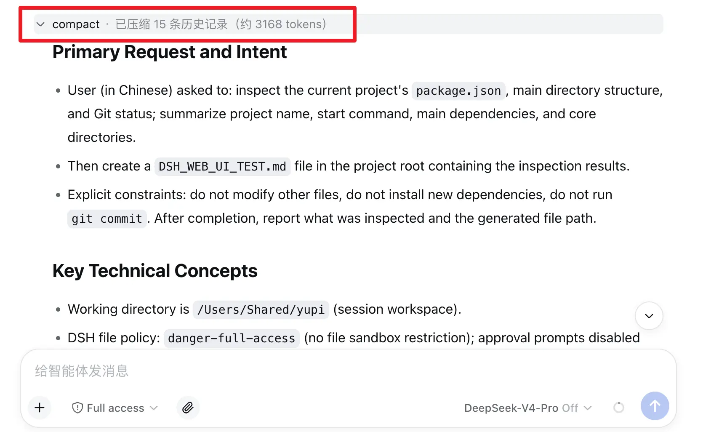Image resolution: width=703 pixels, height=432 pixels.
Task: Collapse the compact summary with its chevron
Action: (40, 24)
